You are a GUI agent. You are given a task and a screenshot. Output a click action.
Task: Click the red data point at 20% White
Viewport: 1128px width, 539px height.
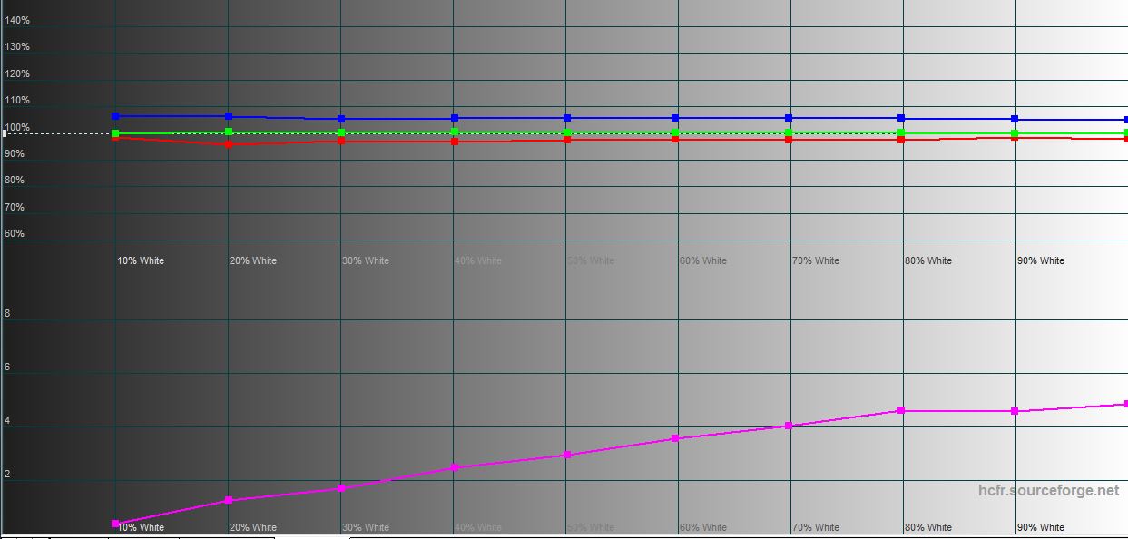click(x=229, y=143)
